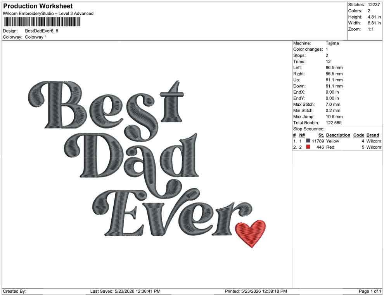
Task: Click the Colors value 2
Action: [369, 11]
